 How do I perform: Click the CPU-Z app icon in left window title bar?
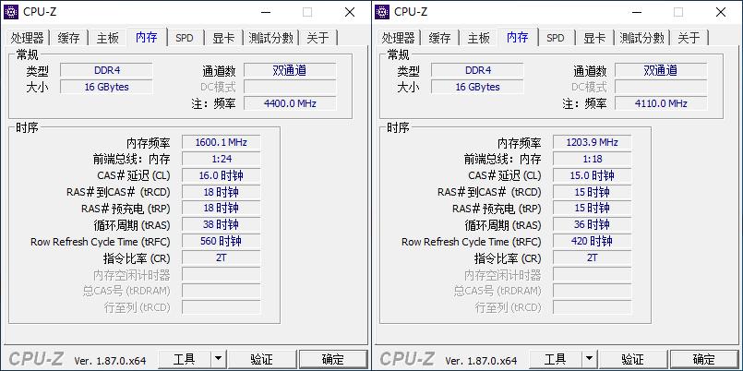(x=11, y=12)
